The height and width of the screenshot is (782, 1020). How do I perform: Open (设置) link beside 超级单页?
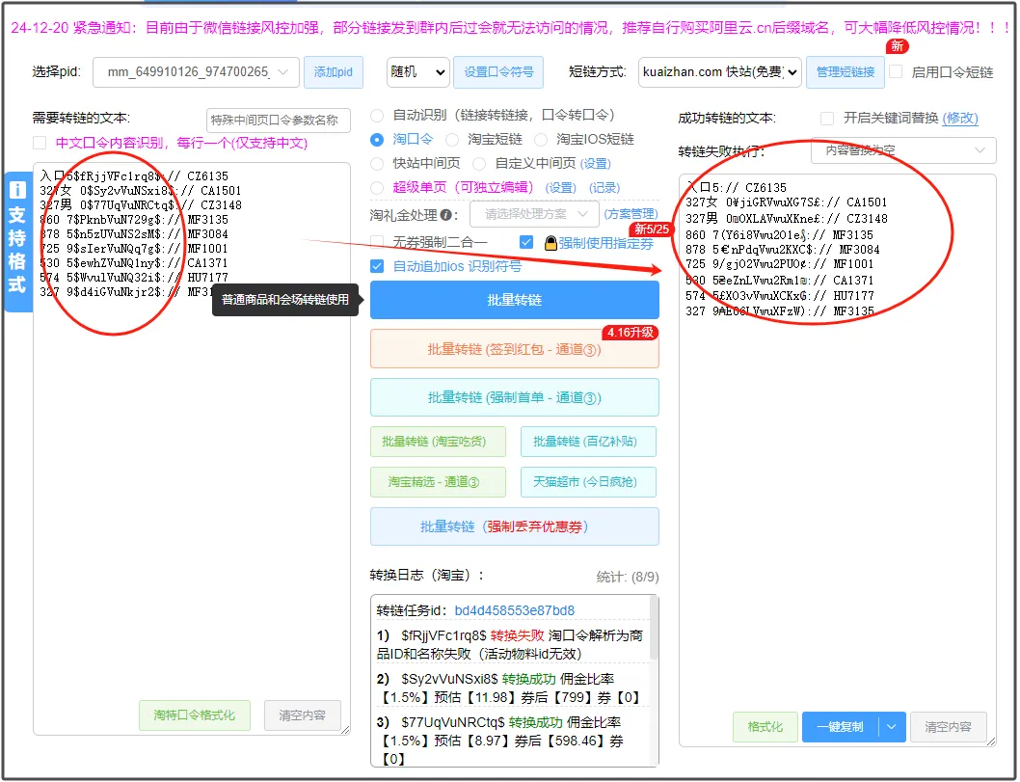tap(561, 187)
